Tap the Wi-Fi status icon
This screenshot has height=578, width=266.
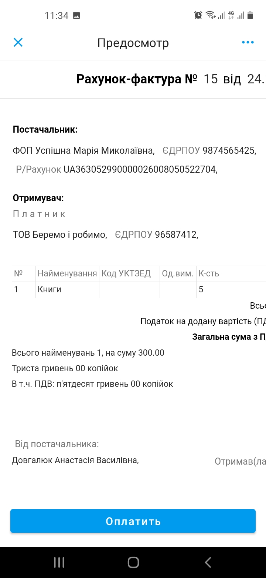pos(211,15)
